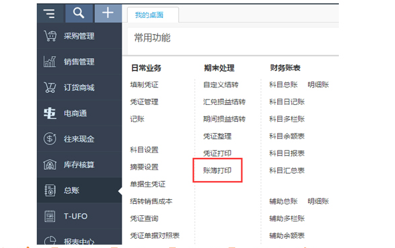
Task: Open 填制凭证 link
Action: [144, 85]
